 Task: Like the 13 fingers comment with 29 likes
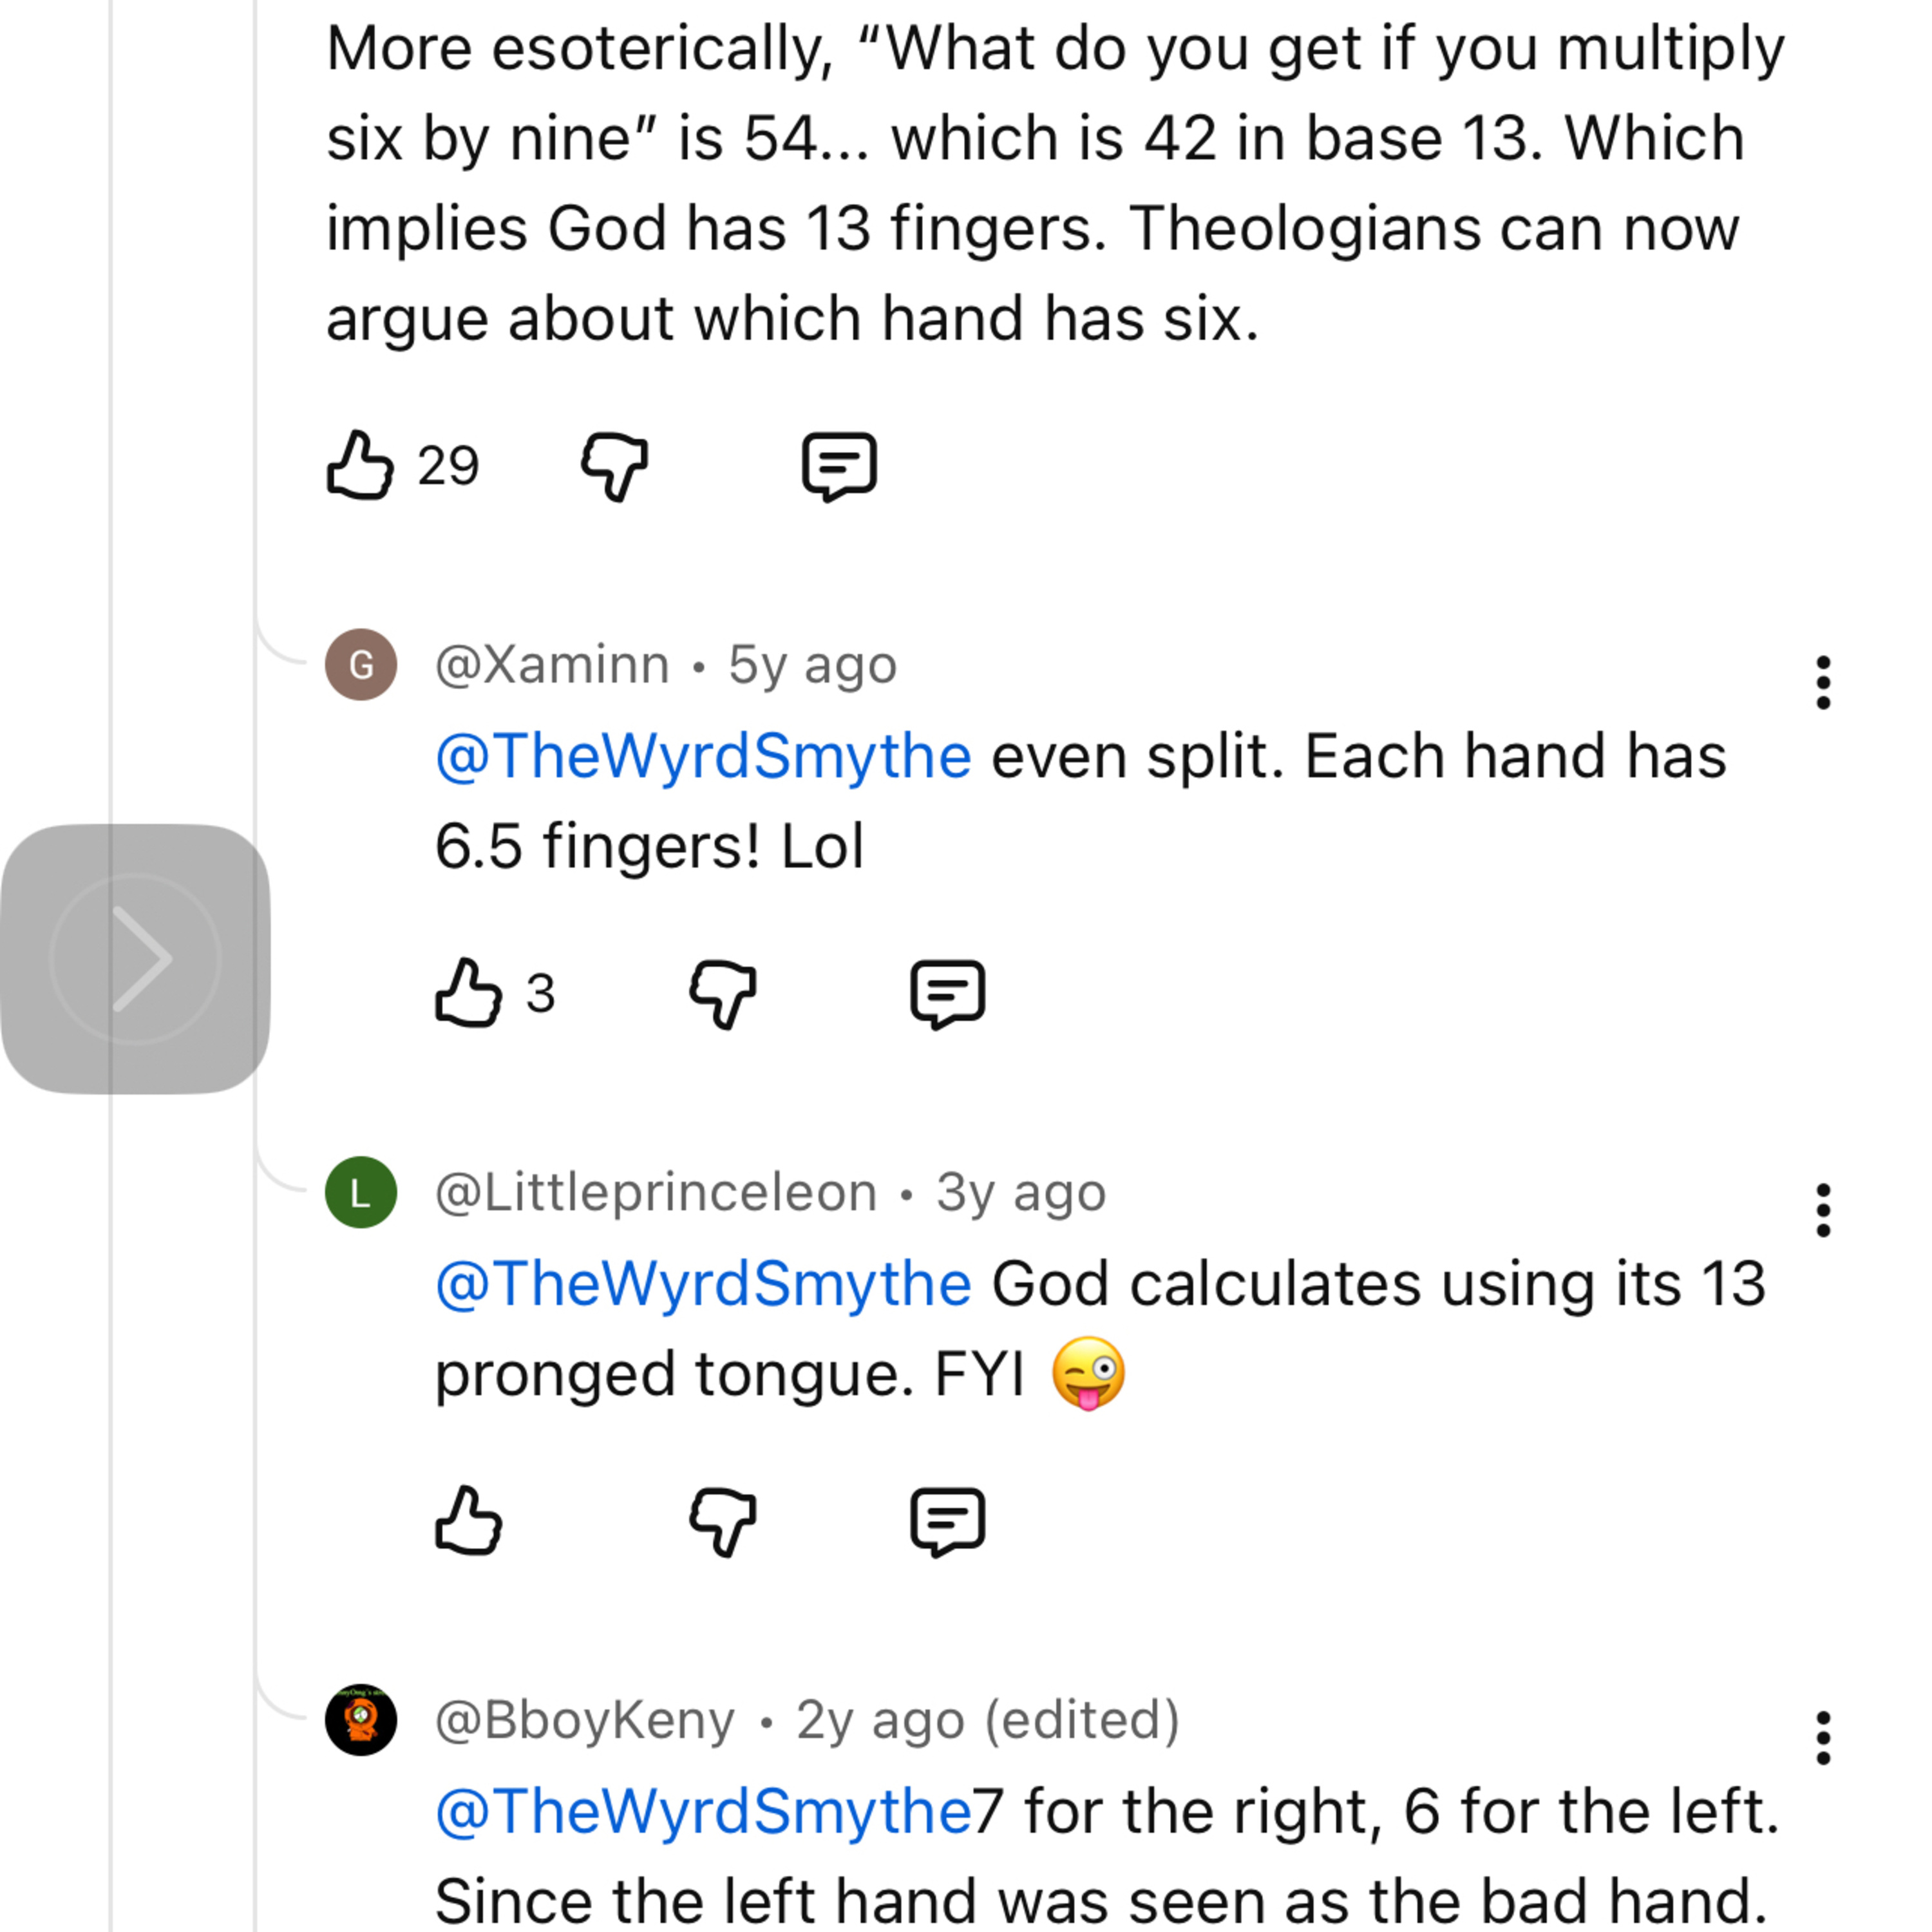pos(360,465)
